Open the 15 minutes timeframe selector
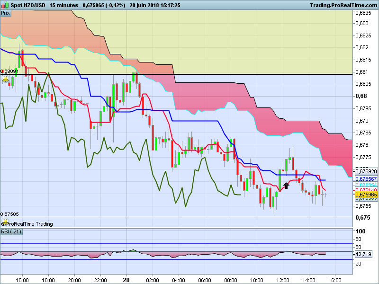The width and height of the screenshot is (379, 284). (x=64, y=5)
